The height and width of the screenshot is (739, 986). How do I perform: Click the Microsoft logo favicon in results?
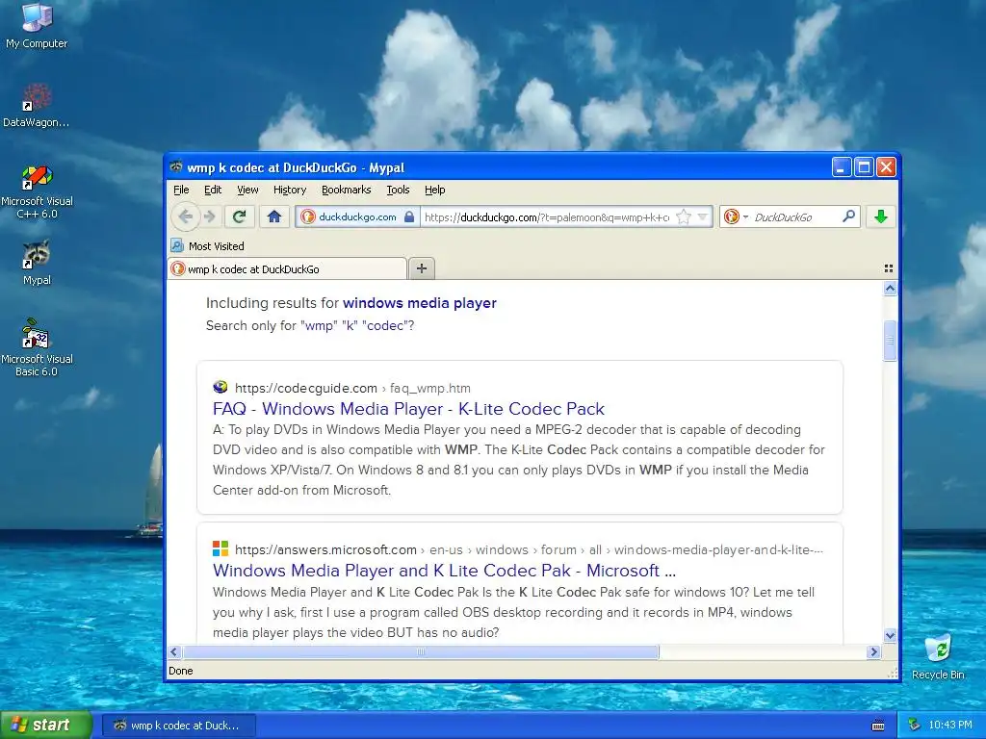pos(221,548)
